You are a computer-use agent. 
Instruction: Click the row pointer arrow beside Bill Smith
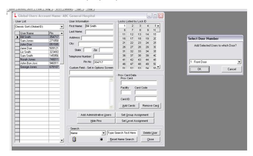pos(17,37)
